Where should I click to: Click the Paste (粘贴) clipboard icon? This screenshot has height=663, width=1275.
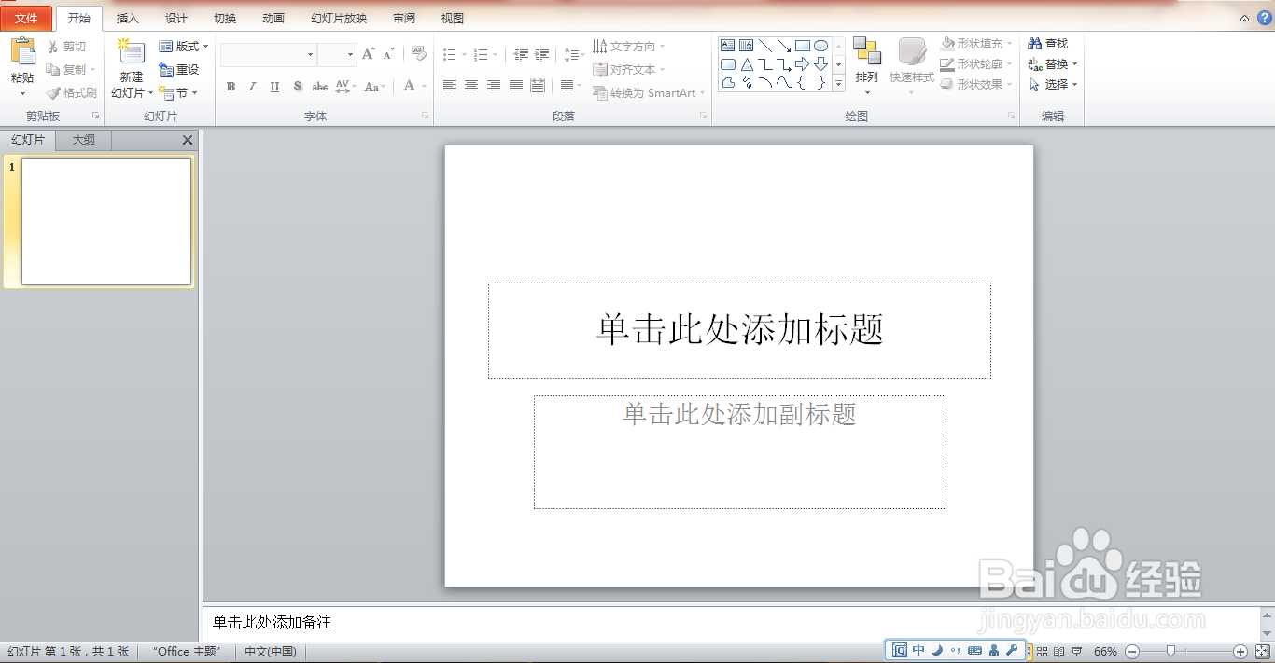(x=22, y=53)
